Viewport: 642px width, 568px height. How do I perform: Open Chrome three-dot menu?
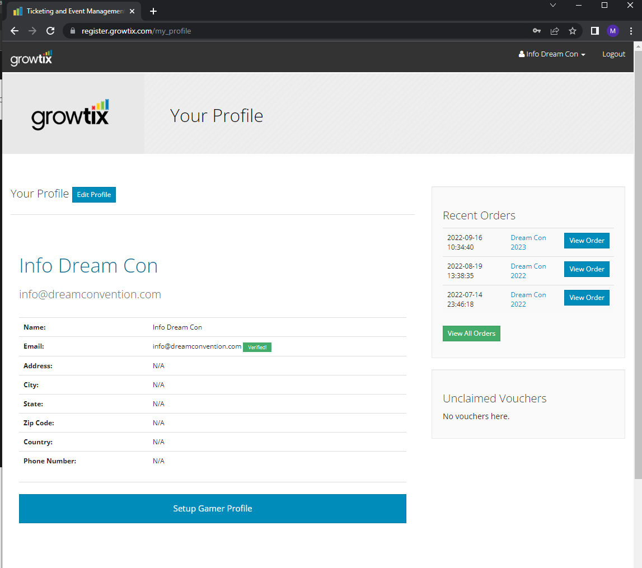[x=631, y=31]
